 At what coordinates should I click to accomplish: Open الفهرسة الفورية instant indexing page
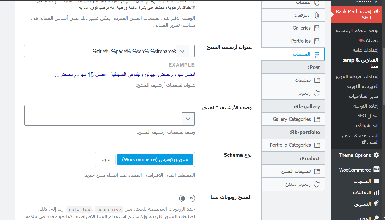[x=363, y=86]
